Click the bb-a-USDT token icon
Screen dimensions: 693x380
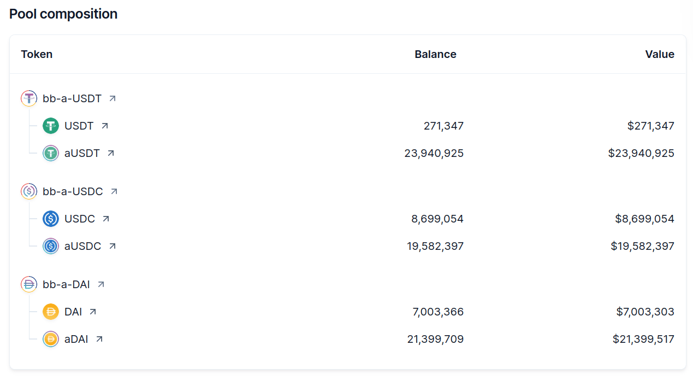(x=29, y=98)
